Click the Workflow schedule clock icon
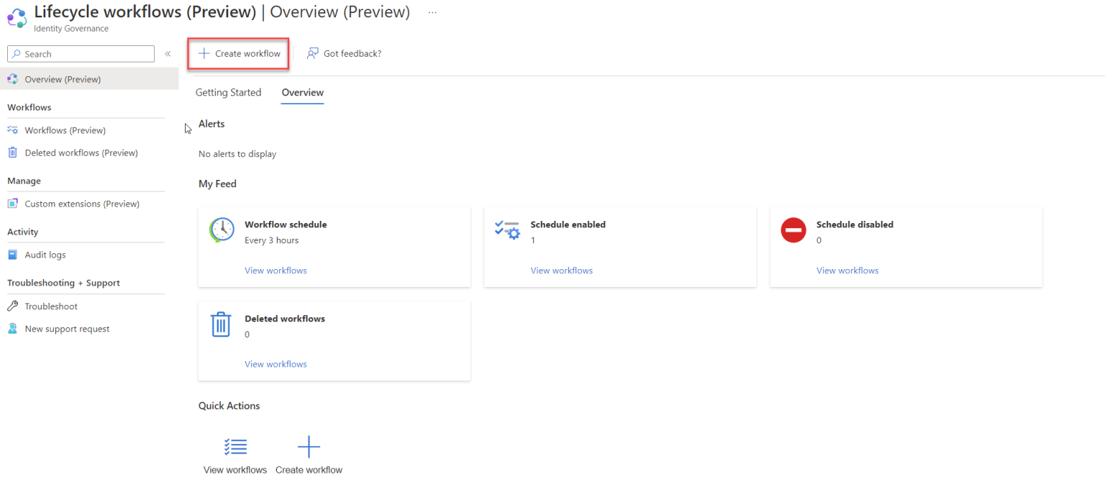 click(222, 229)
